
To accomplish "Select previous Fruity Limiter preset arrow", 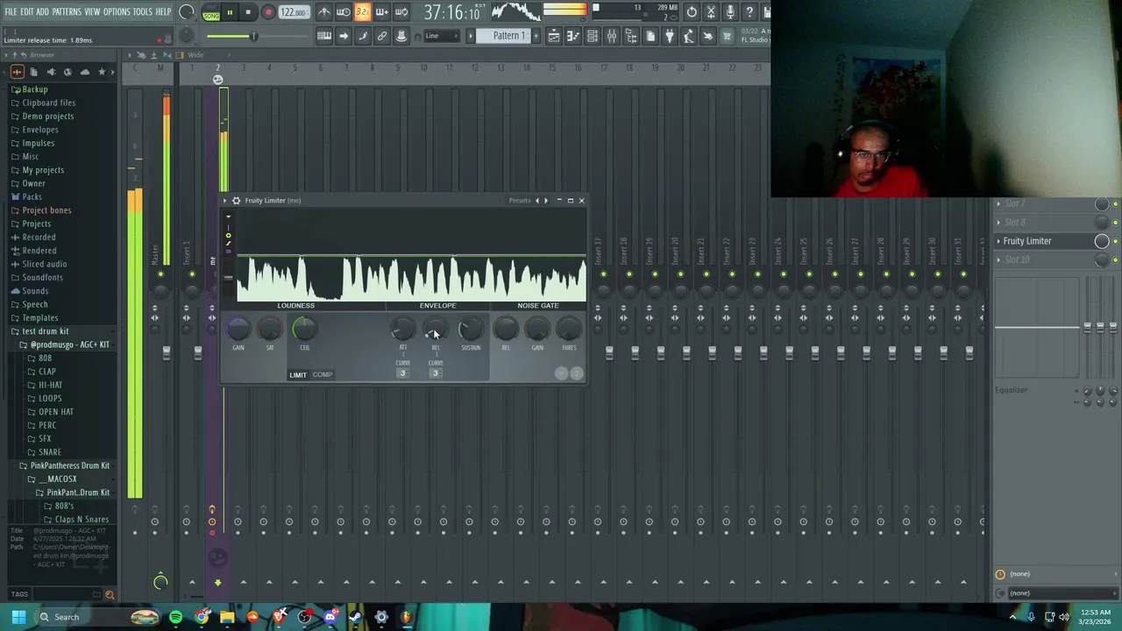I will 537,201.
